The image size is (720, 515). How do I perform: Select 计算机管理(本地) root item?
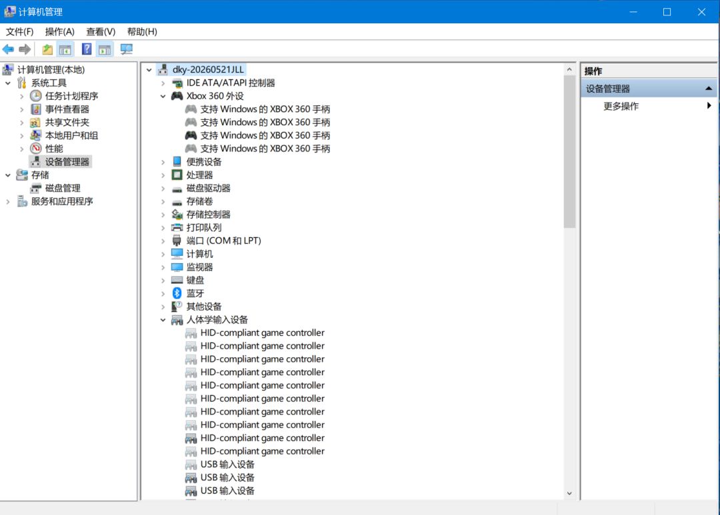[51, 70]
